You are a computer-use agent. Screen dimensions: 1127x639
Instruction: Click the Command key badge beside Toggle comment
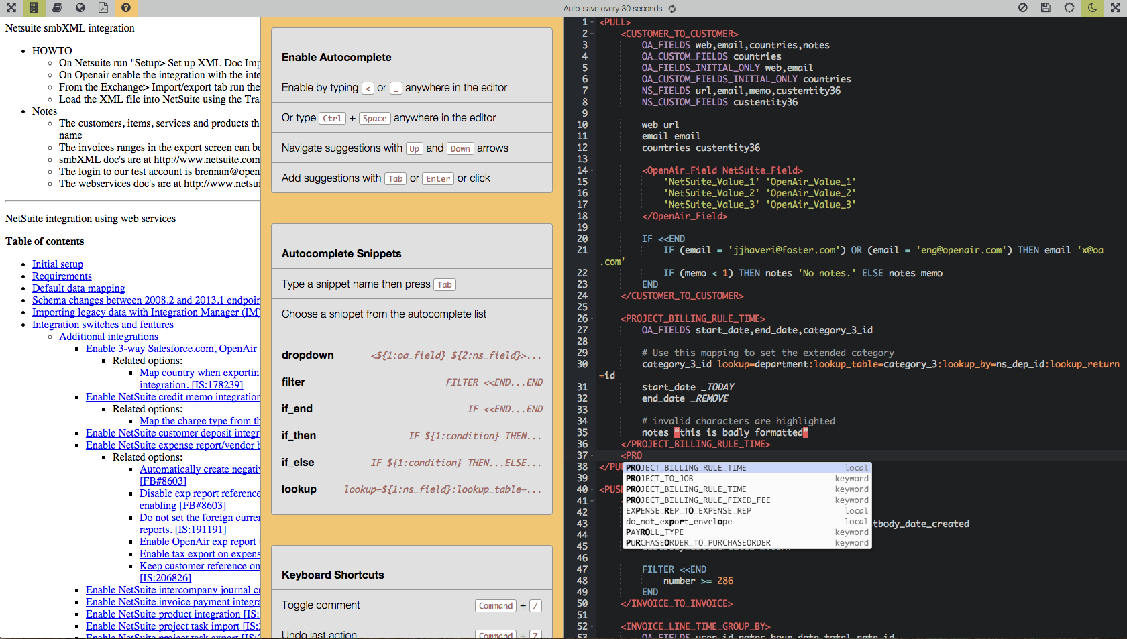pos(496,606)
